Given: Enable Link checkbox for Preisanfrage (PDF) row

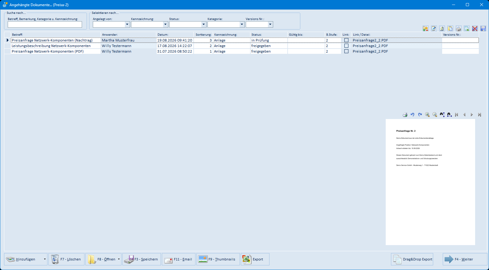Looking at the screenshot, I should [x=346, y=51].
